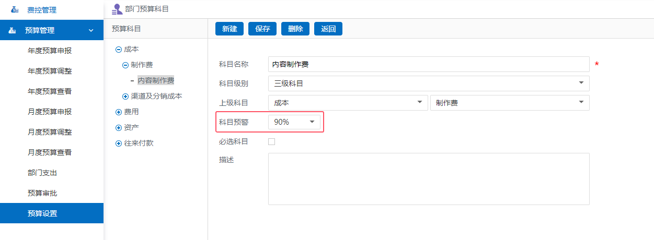Open the 科目预警 90% dropdown
654x240 pixels.
pos(294,122)
